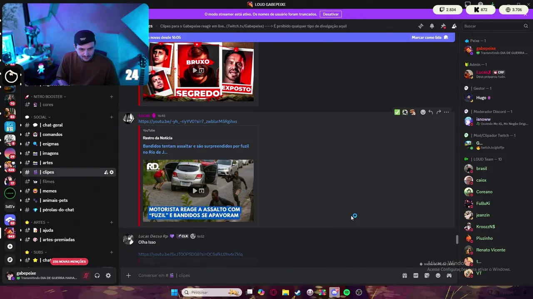
Task: Click add a server button
Action: 10,246
